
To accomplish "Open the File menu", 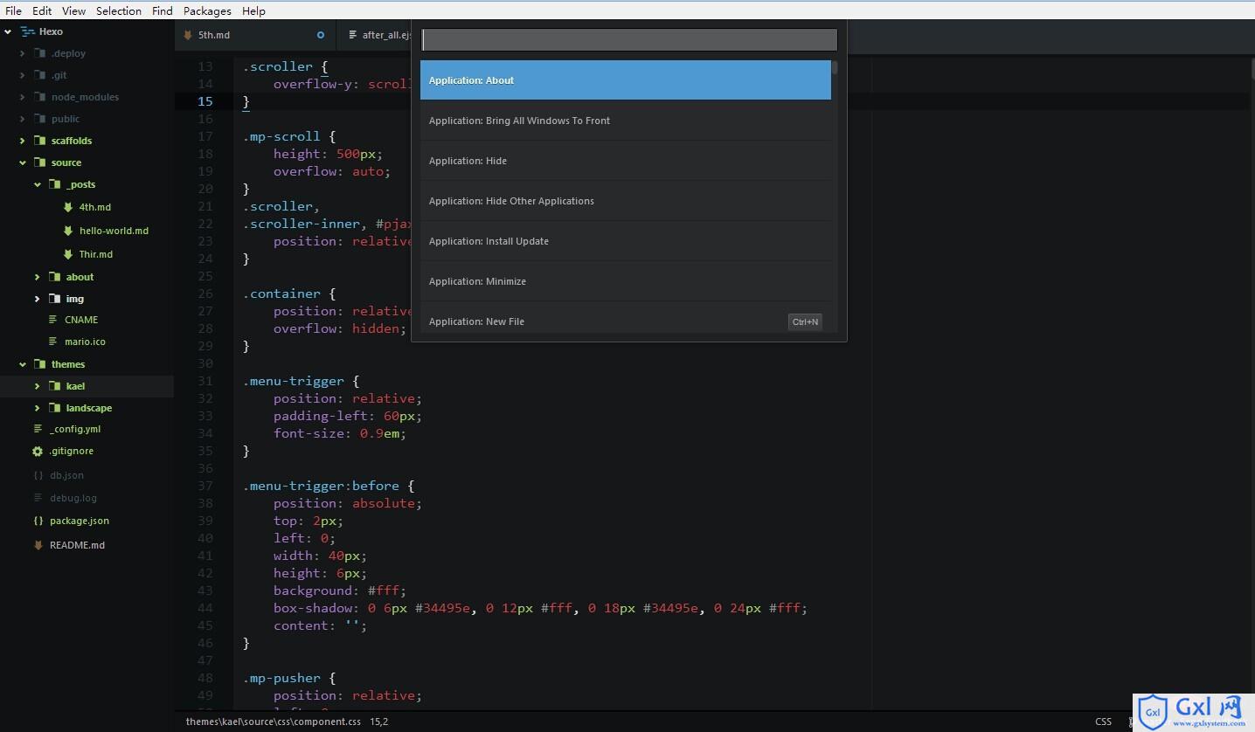I will click(x=13, y=10).
